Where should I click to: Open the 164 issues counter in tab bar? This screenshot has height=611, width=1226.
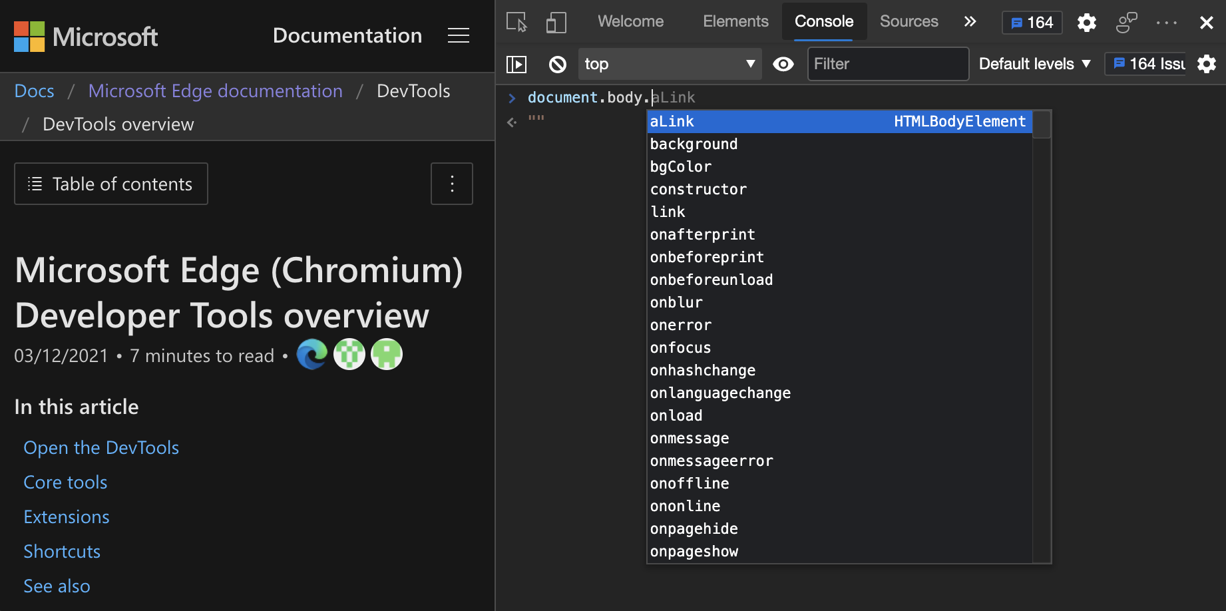(x=1032, y=23)
